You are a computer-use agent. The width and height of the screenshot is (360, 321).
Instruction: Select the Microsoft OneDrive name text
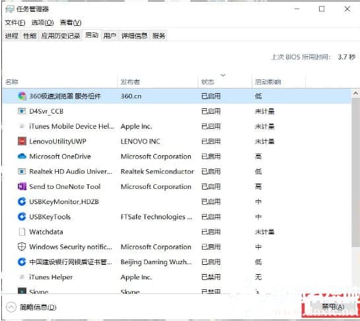[60, 157]
